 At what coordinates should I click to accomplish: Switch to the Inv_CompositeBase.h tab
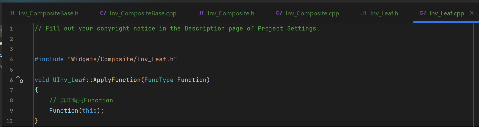tap(48, 13)
